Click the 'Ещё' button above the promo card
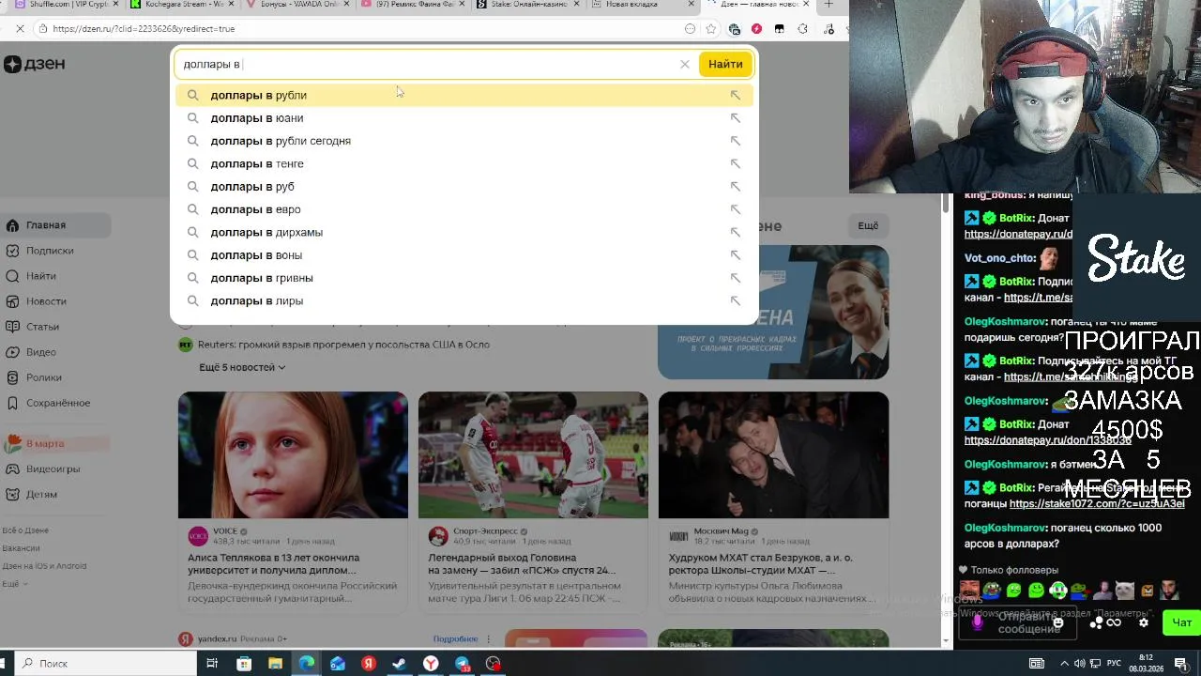The height and width of the screenshot is (676, 1201). (x=868, y=226)
